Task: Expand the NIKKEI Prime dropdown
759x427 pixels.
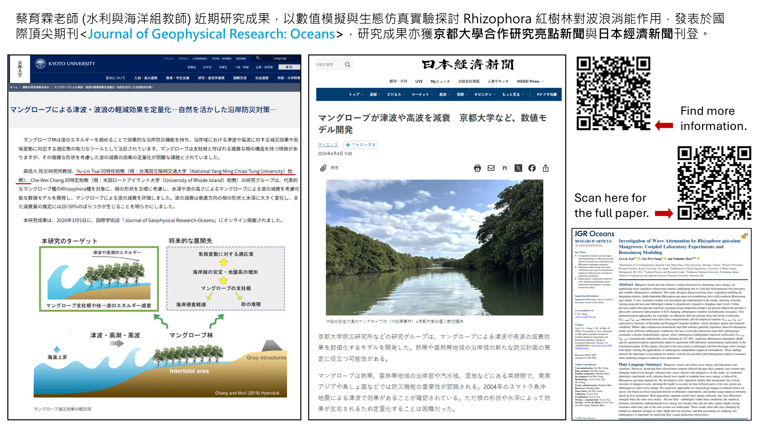Action: tap(530, 81)
